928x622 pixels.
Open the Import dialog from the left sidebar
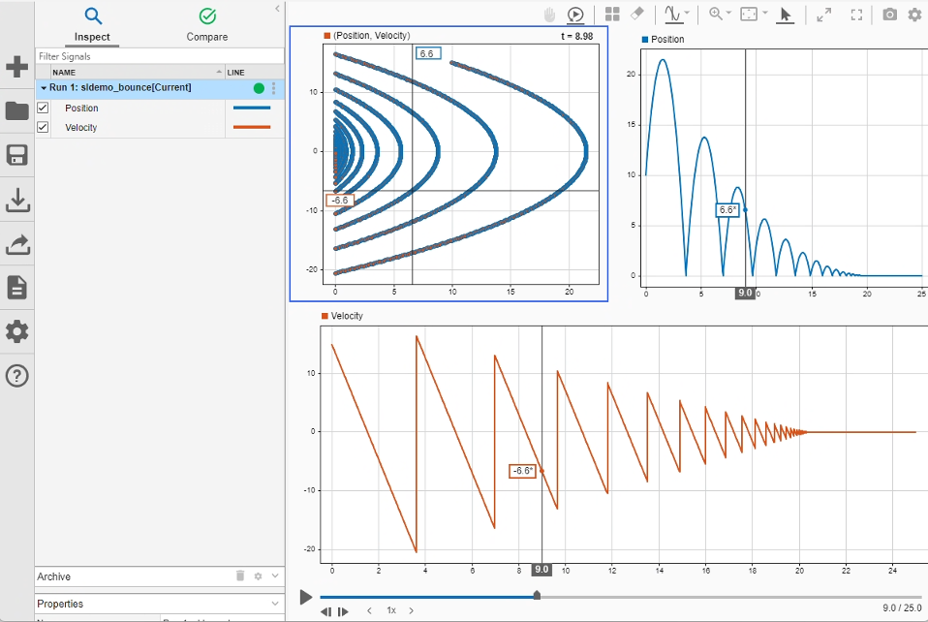pyautogui.click(x=16, y=200)
